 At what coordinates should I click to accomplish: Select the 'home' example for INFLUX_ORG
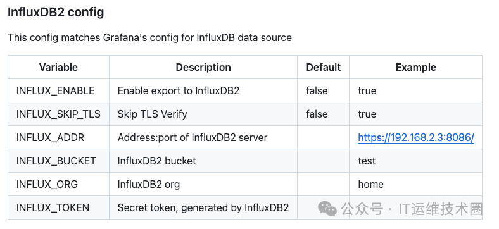coord(370,185)
